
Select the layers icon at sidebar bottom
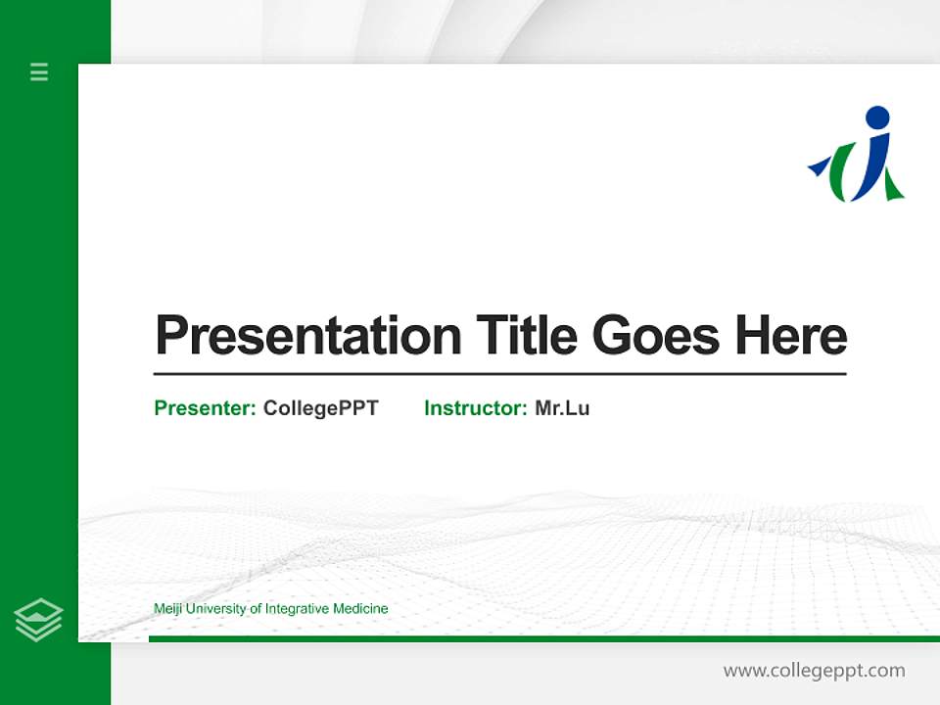point(38,617)
